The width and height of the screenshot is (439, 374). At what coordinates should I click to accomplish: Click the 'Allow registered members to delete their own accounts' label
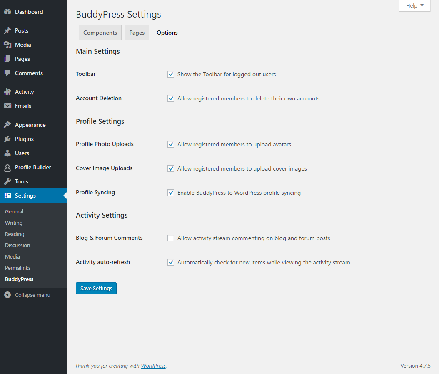(x=248, y=98)
